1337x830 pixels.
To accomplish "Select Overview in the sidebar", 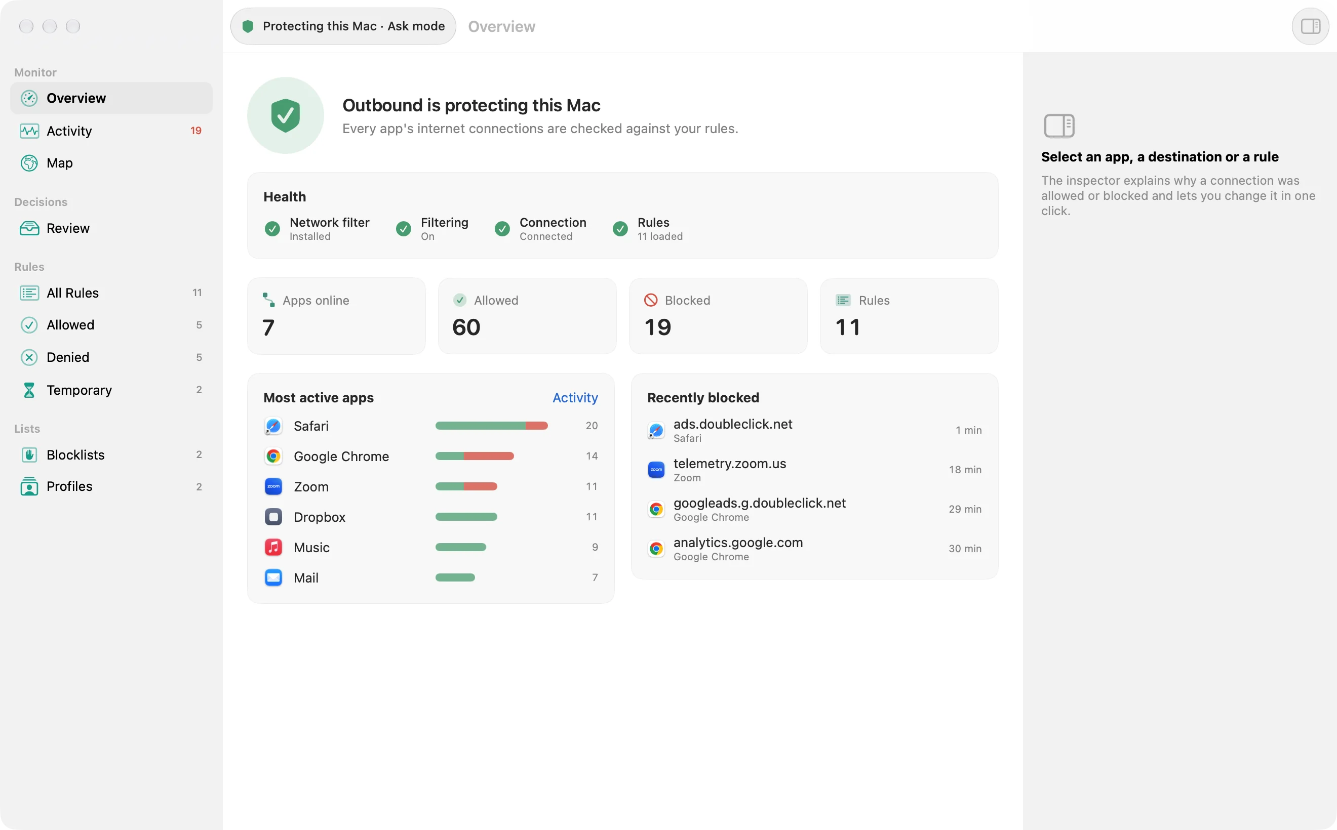I will [111, 98].
